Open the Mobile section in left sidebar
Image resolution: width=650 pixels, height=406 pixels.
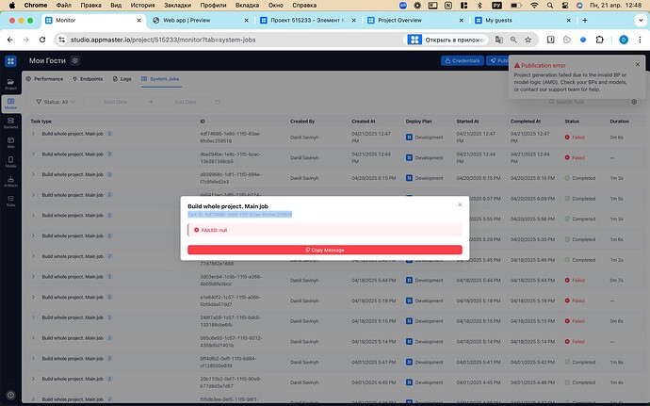[x=10, y=162]
